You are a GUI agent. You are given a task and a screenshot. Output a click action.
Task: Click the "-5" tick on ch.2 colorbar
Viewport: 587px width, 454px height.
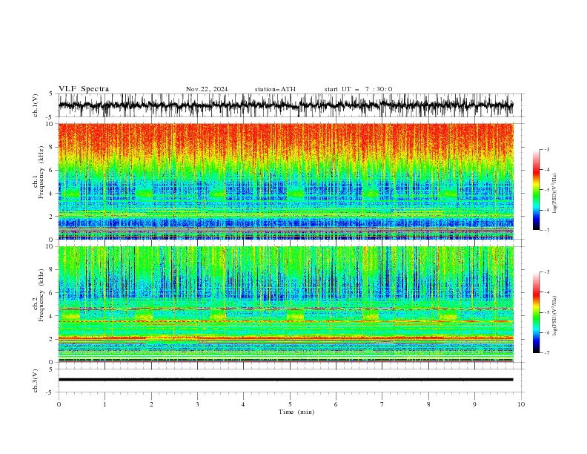pyautogui.click(x=546, y=312)
